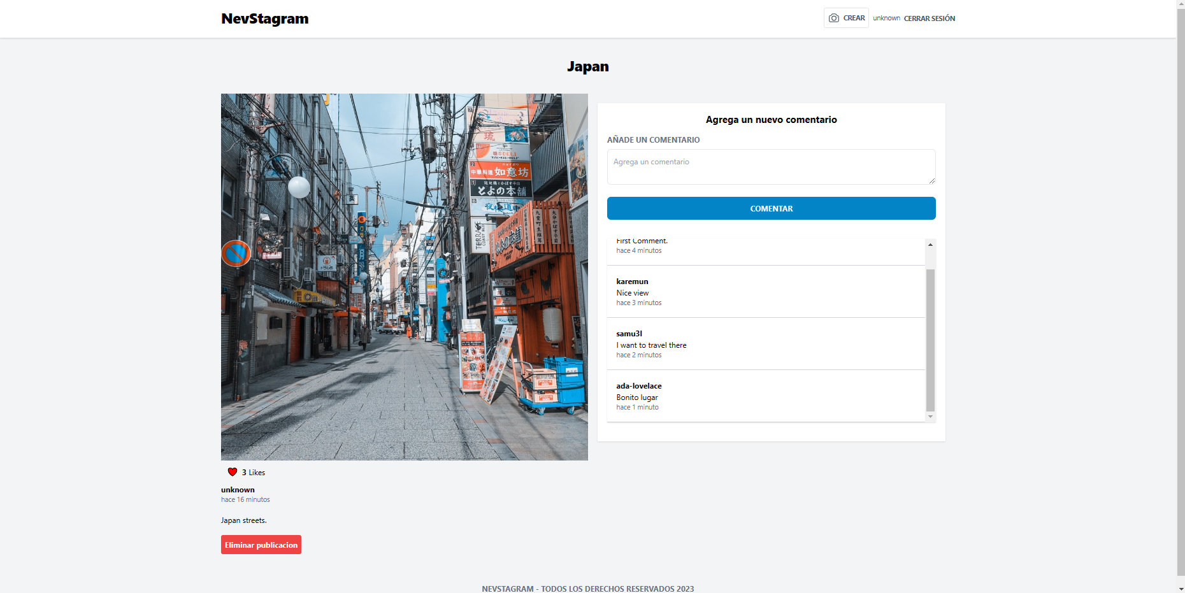Click the unknown username in the header
Image resolution: width=1185 pixels, height=593 pixels.
886,18
